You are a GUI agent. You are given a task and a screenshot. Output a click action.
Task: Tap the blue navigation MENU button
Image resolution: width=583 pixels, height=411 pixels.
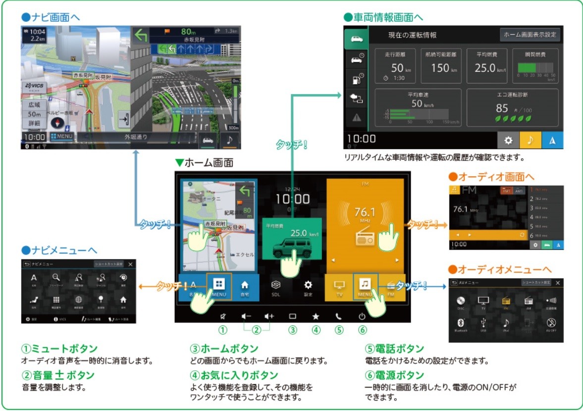click(219, 287)
